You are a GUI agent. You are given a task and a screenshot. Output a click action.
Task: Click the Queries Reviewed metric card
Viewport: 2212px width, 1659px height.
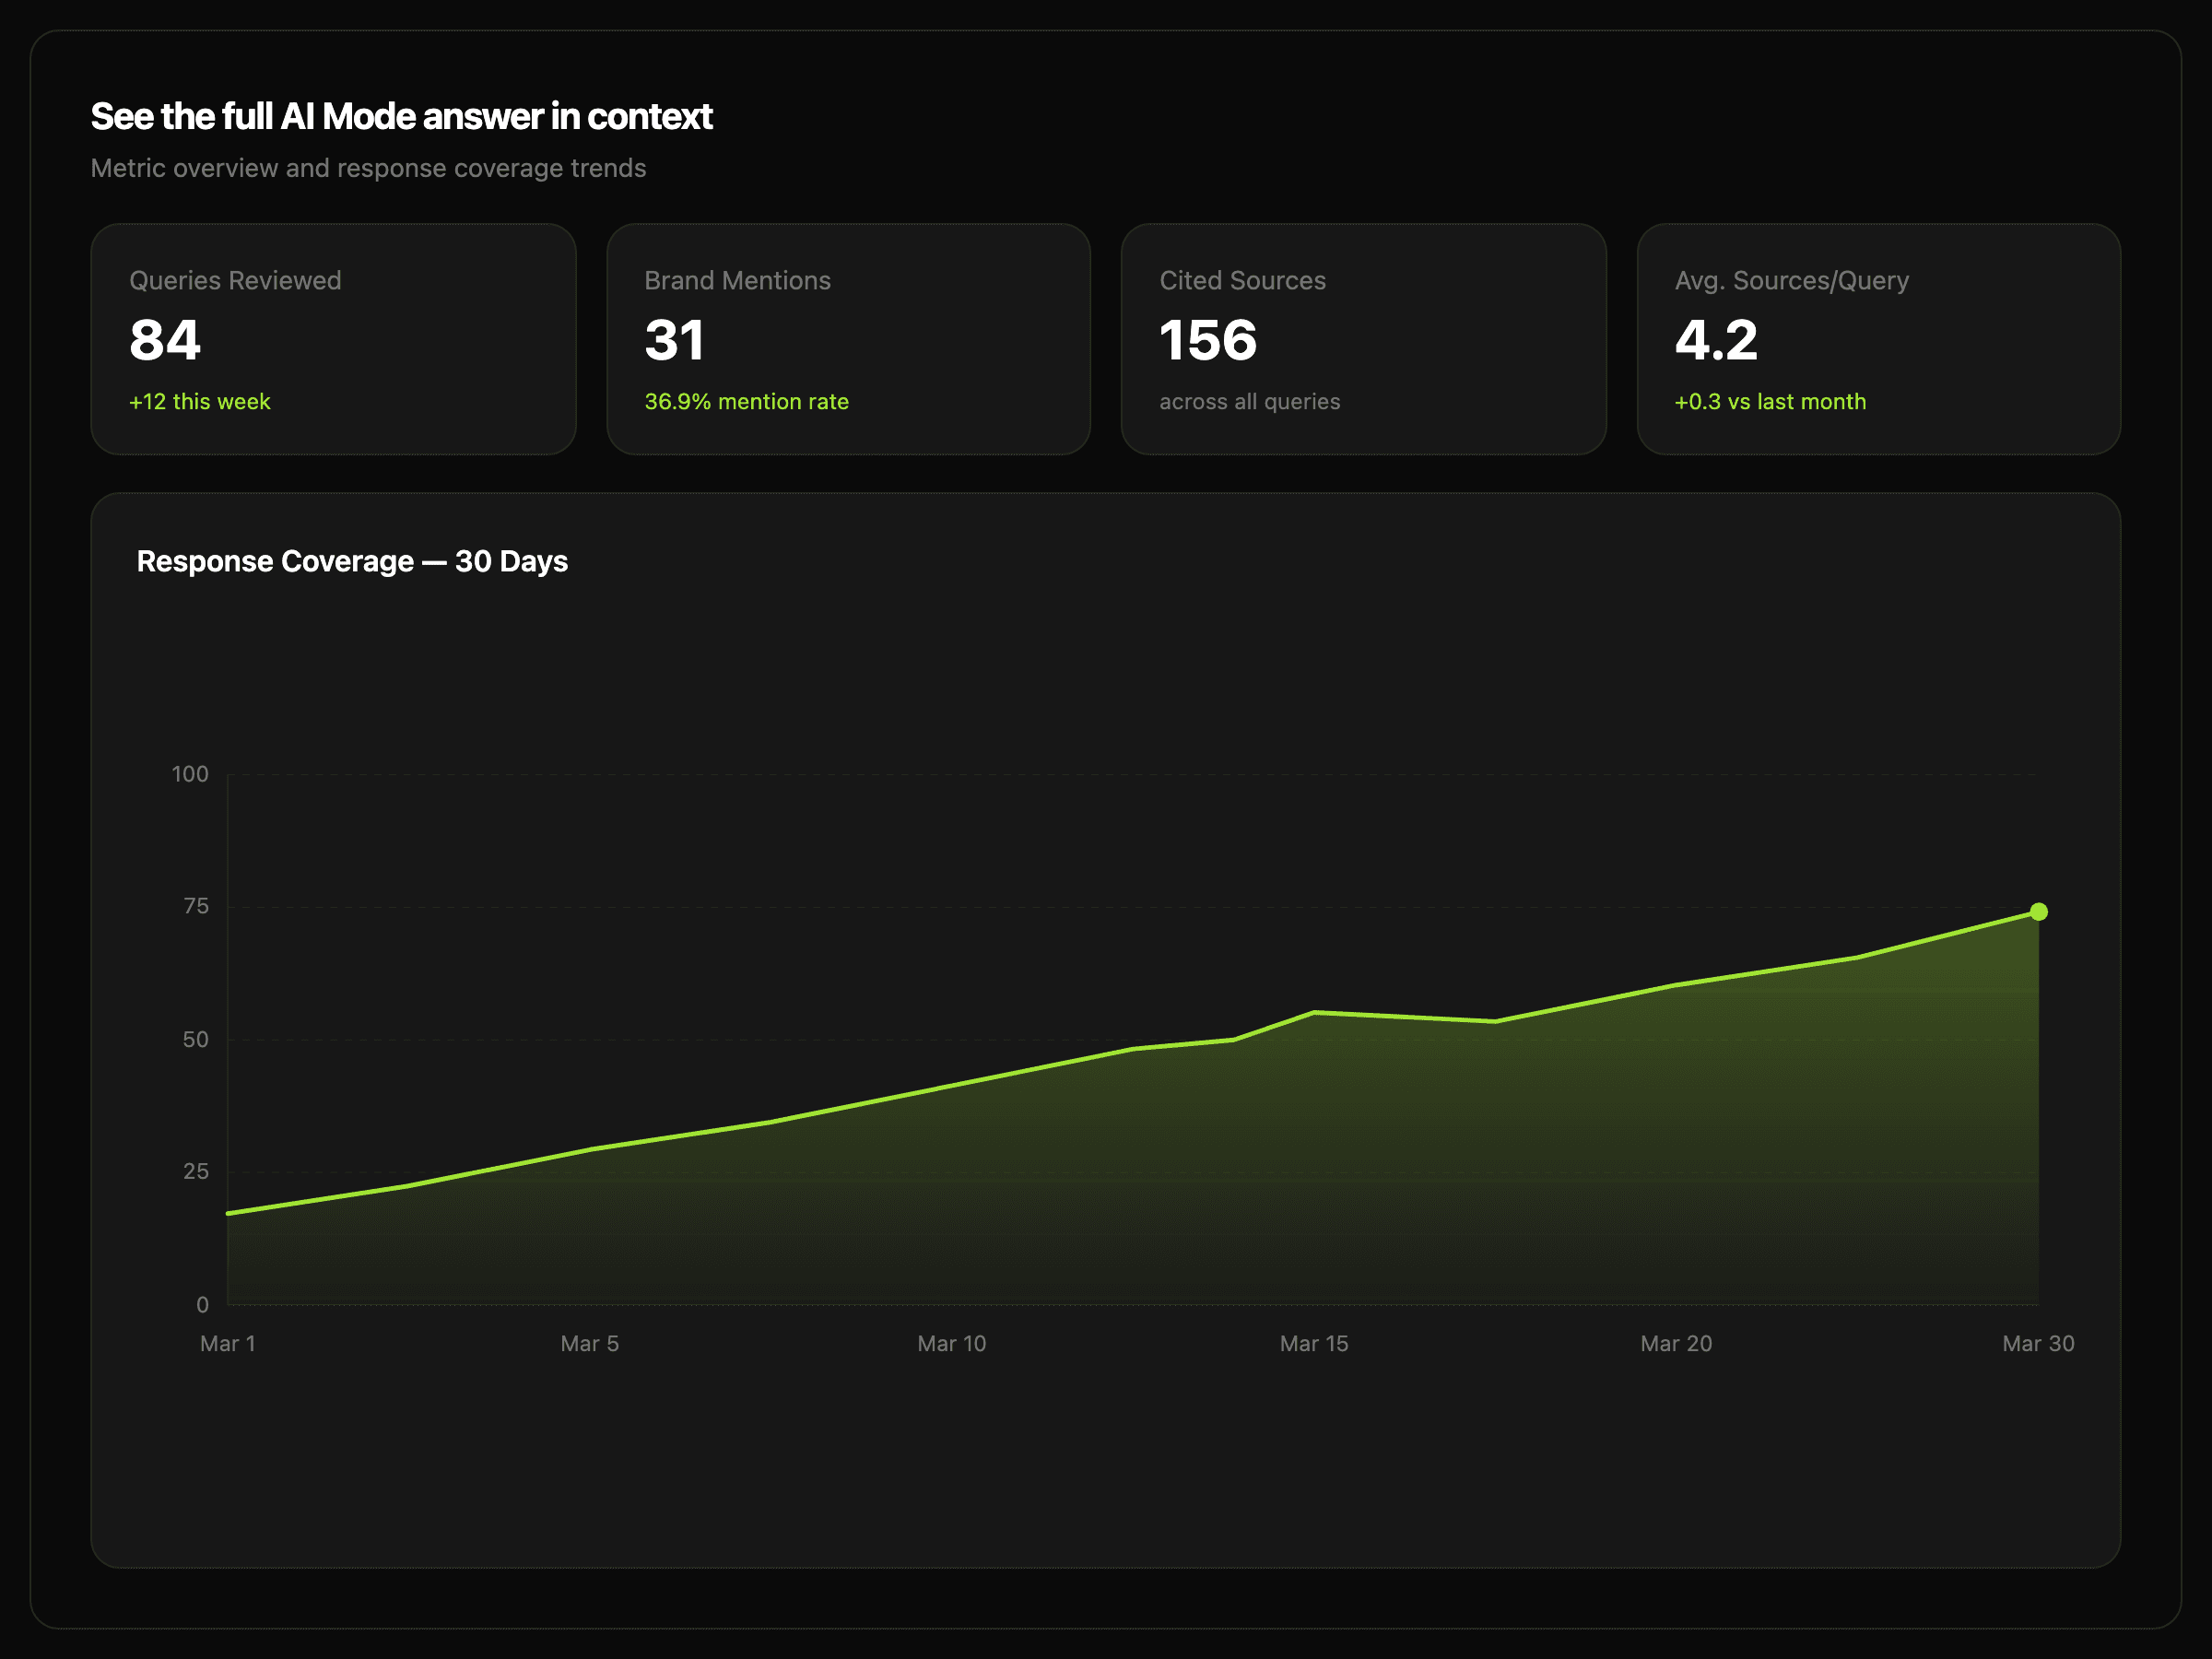[x=333, y=339]
